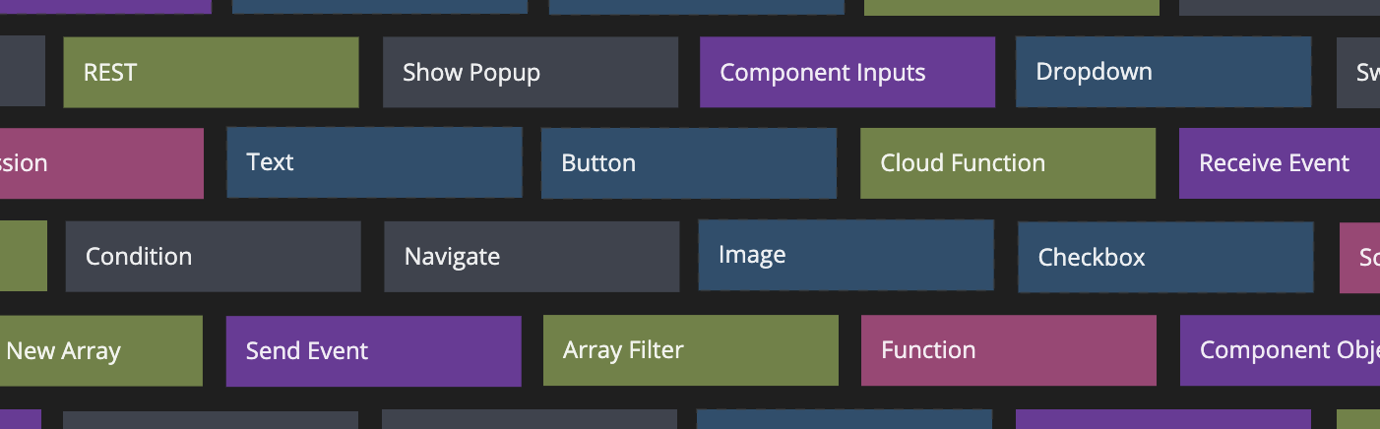Choose the Cloud Function node
Image resolution: width=1380 pixels, height=429 pixels.
point(1008,163)
